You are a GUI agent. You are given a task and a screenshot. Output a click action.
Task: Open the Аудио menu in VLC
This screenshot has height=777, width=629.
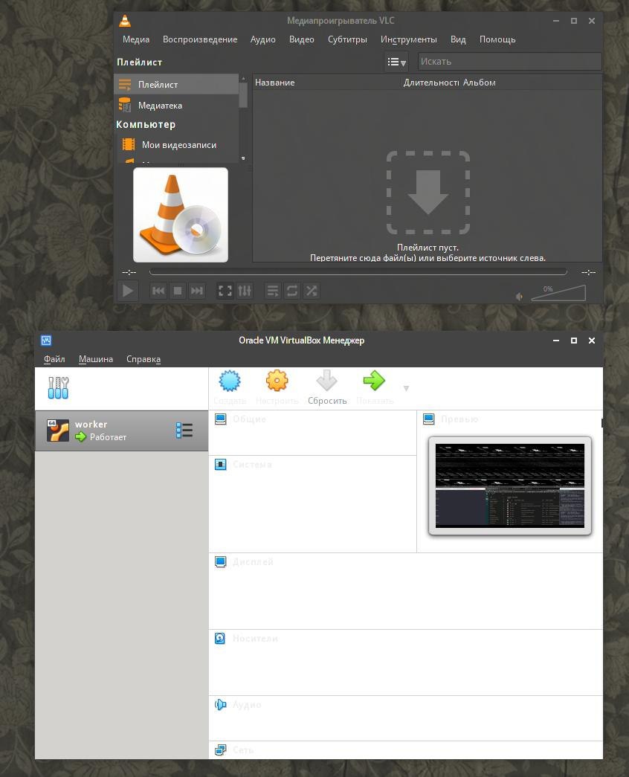(x=262, y=39)
